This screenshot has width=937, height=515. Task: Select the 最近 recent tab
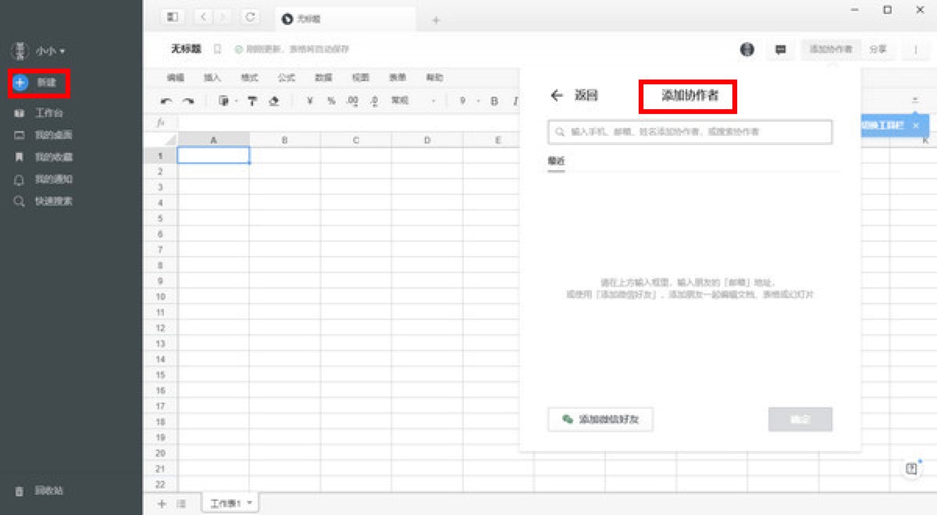tap(556, 160)
